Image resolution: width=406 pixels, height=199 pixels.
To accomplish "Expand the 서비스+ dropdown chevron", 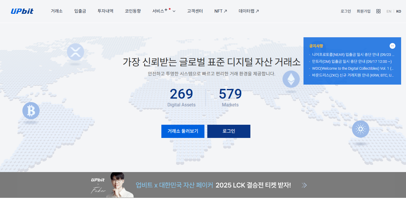I will 174,11.
